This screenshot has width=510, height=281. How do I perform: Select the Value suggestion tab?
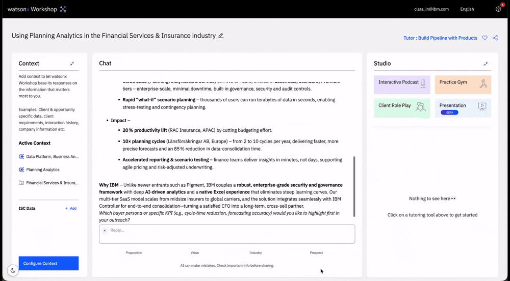pyautogui.click(x=194, y=253)
